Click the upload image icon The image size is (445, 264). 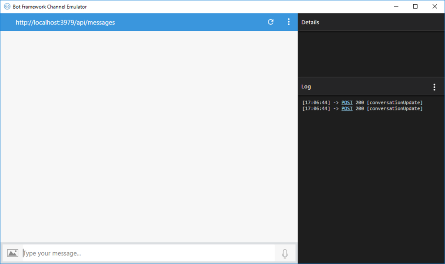(13, 253)
